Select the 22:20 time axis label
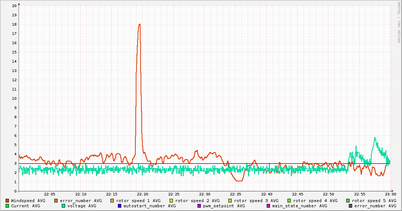This screenshot has width=402, height=211. click(x=143, y=194)
